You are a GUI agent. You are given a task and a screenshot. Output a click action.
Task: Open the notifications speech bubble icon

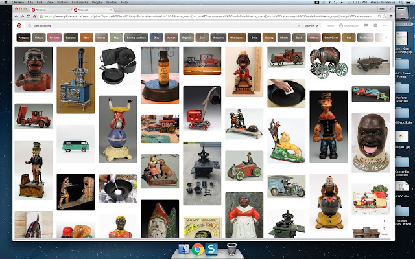pos(375,26)
